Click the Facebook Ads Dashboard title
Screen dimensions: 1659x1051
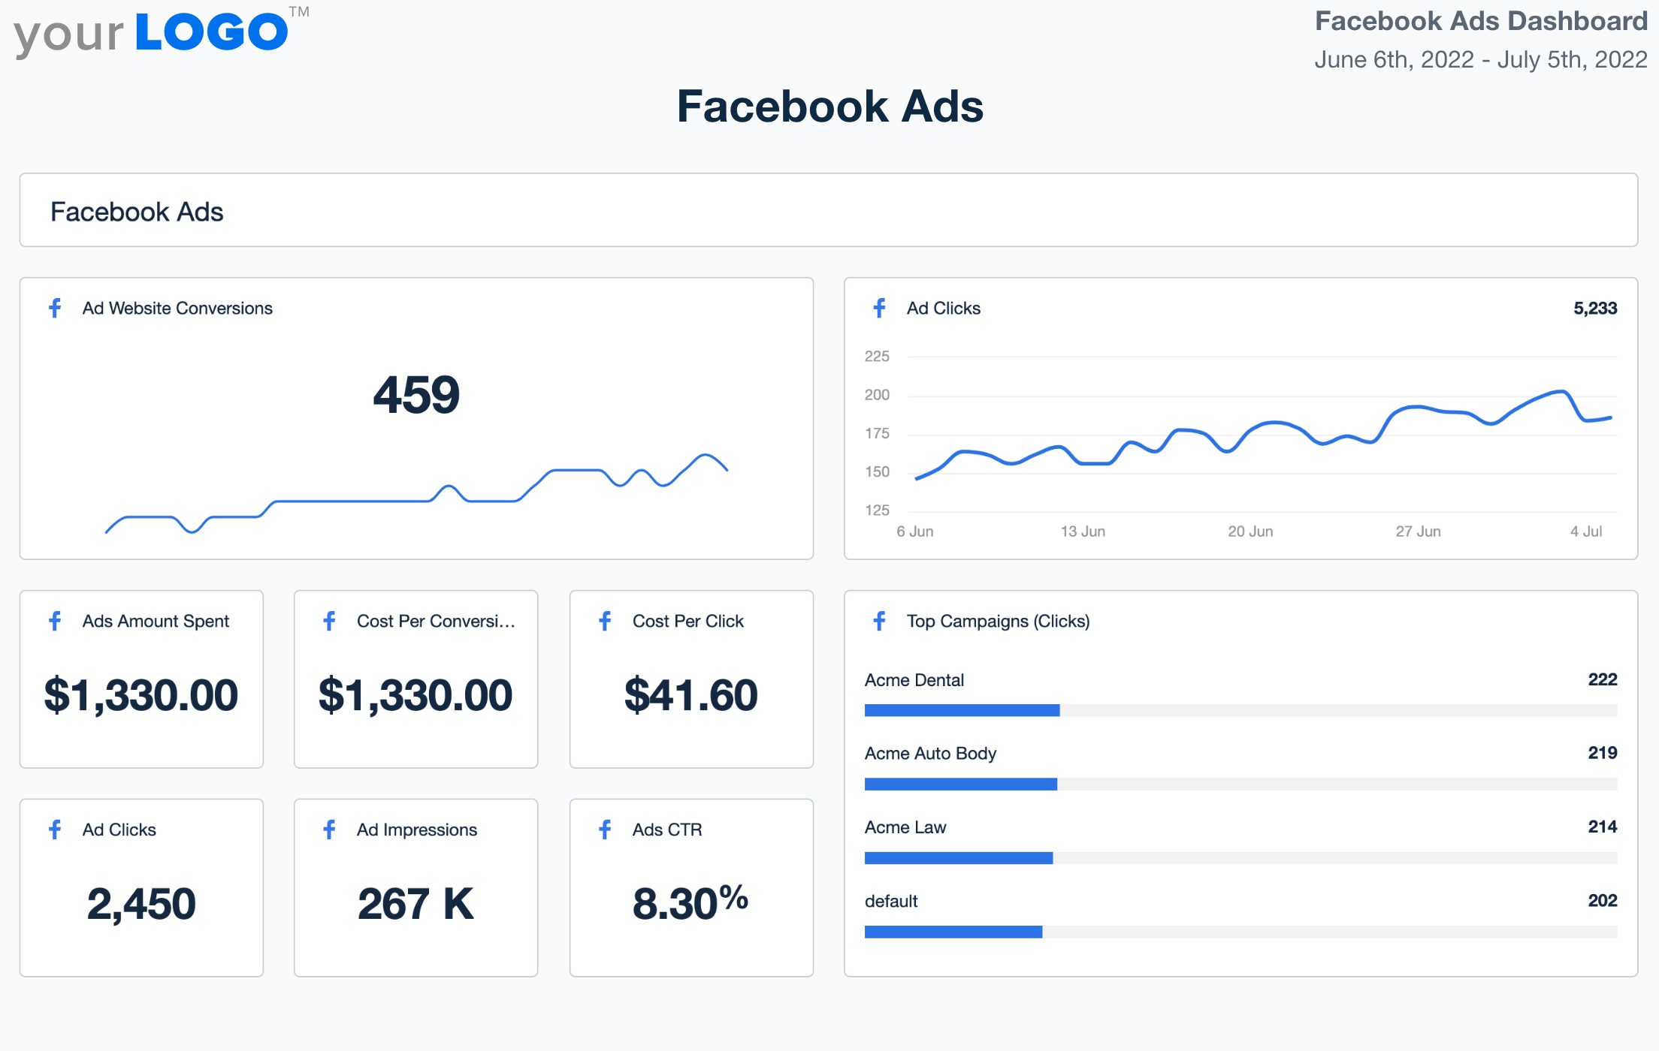(x=1480, y=21)
